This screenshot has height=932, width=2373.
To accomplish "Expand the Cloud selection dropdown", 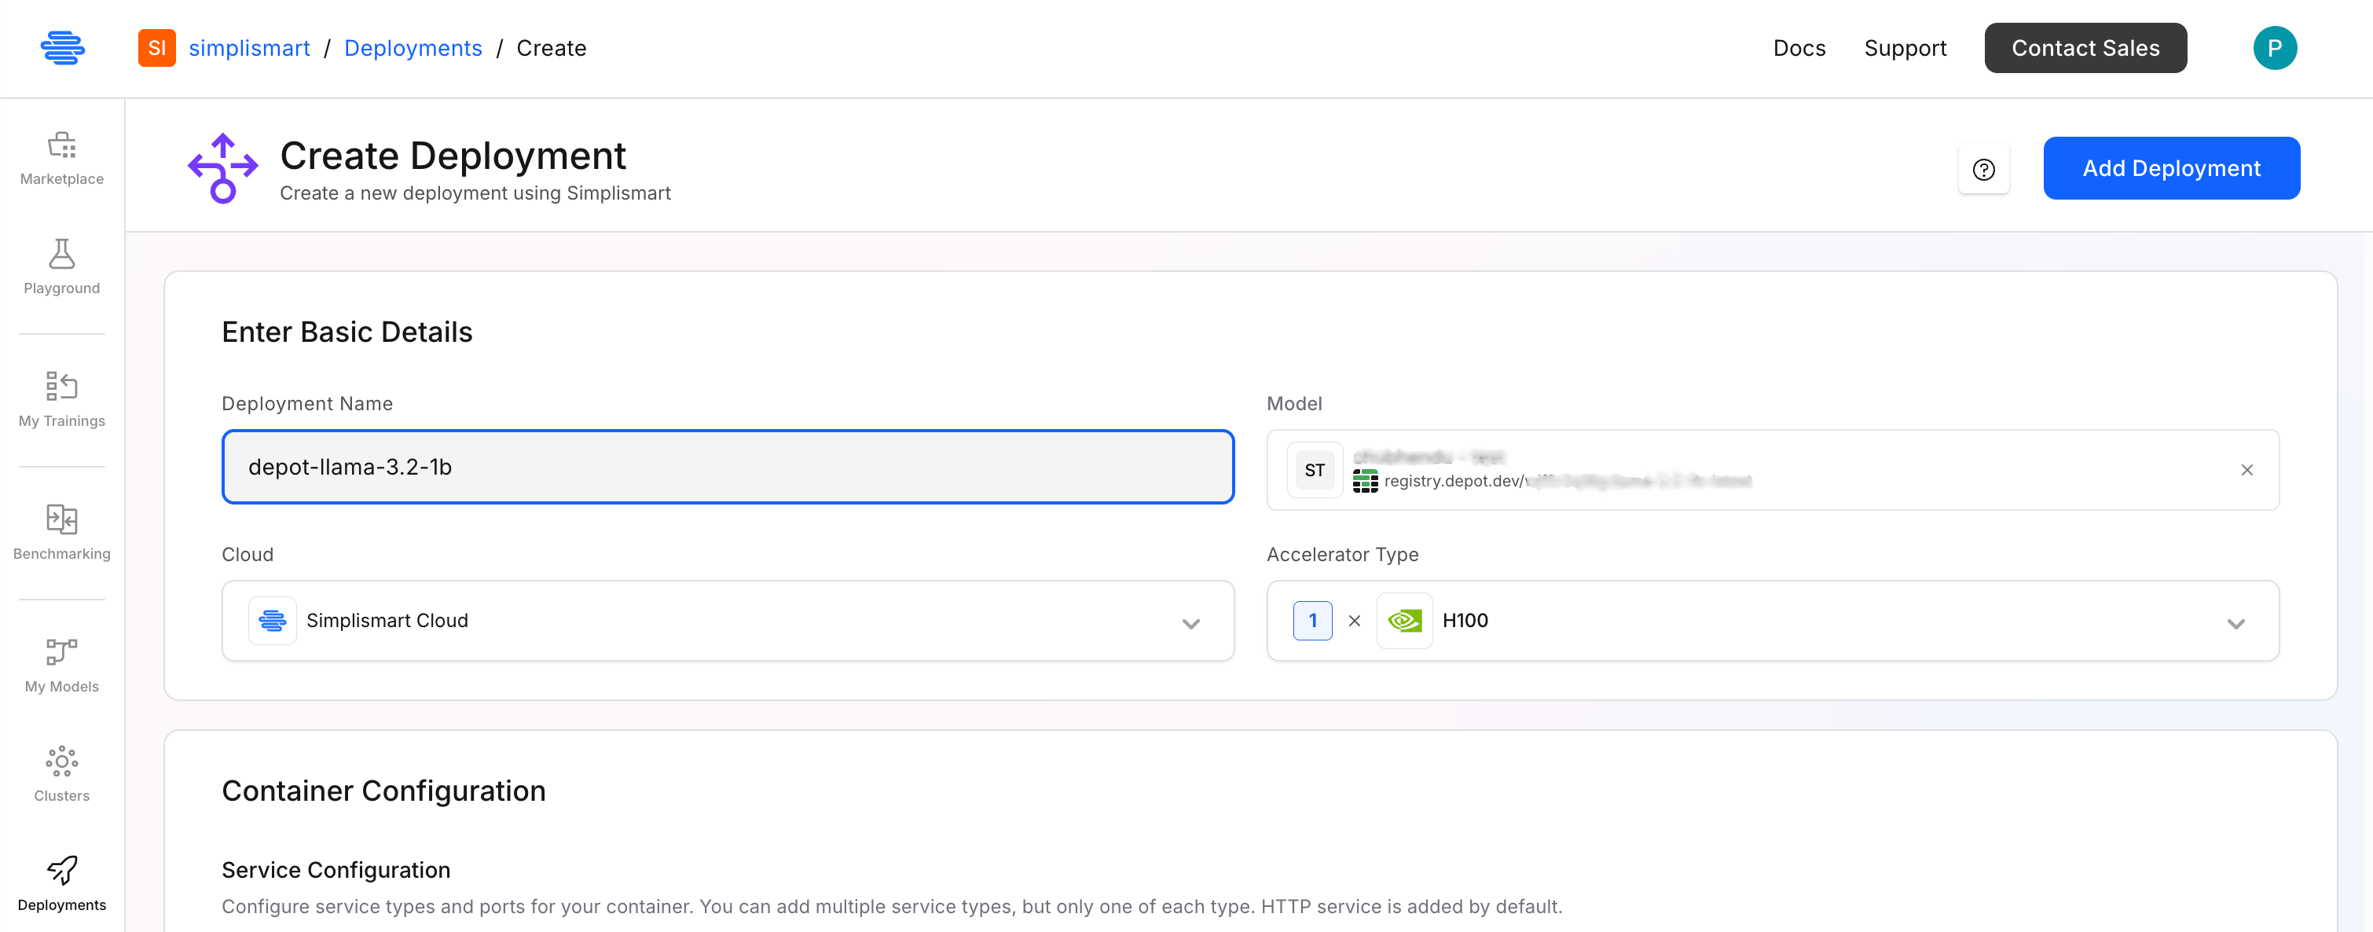I will pyautogui.click(x=1191, y=622).
